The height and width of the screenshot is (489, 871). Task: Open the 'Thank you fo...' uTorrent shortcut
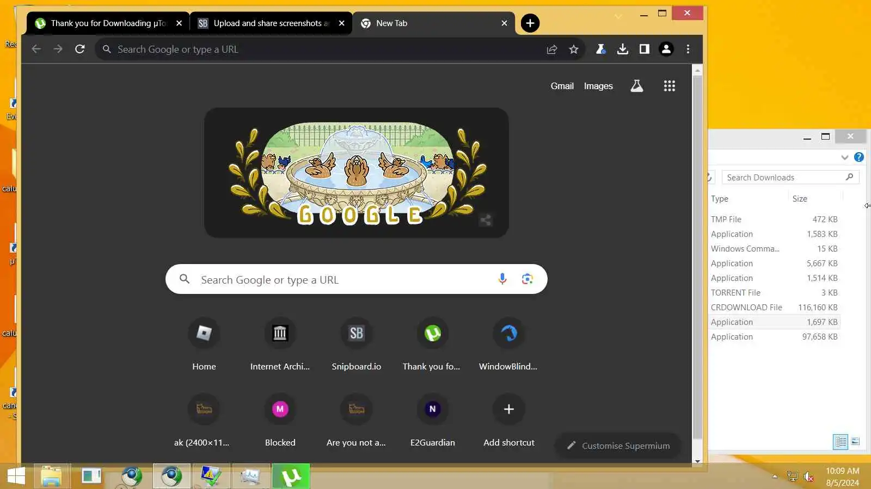click(432, 344)
